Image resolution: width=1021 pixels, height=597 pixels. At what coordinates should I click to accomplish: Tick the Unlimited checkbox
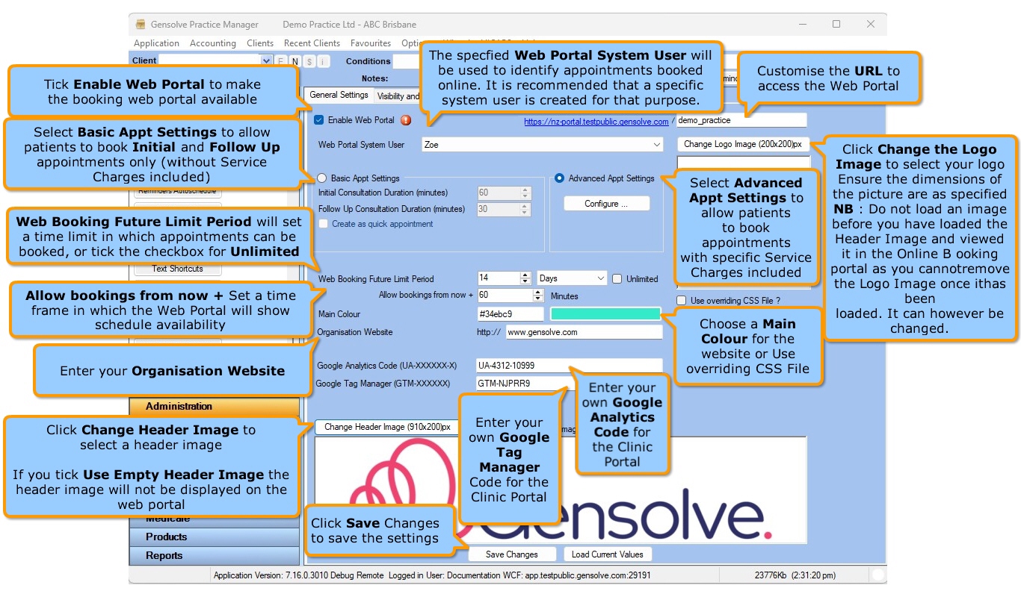pos(617,279)
